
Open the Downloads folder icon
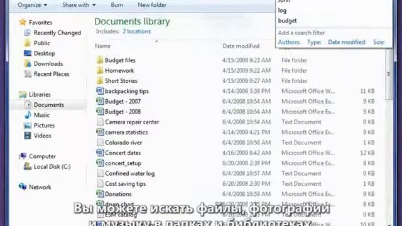point(27,63)
